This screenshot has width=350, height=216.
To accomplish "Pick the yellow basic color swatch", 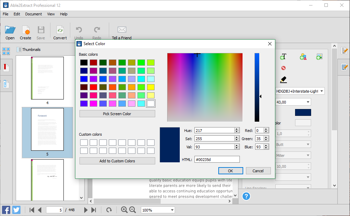I will click(x=151, y=87).
